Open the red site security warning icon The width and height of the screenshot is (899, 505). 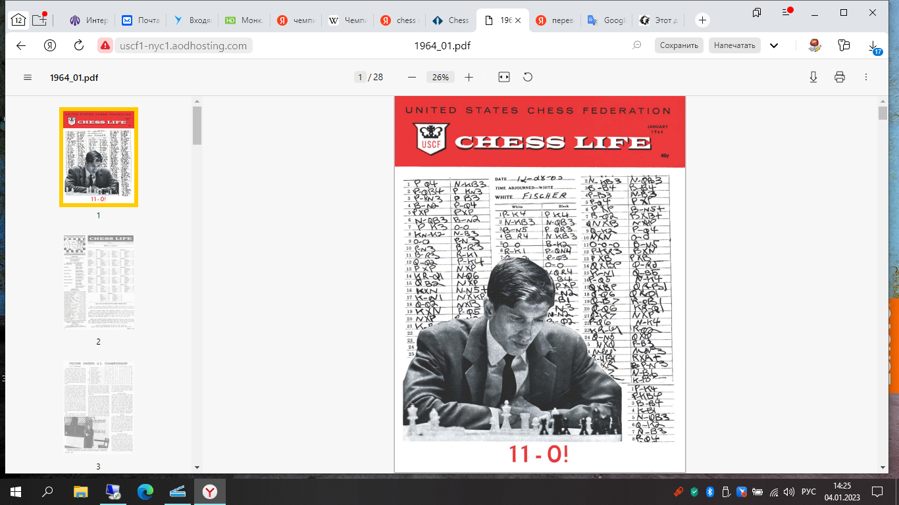105,45
